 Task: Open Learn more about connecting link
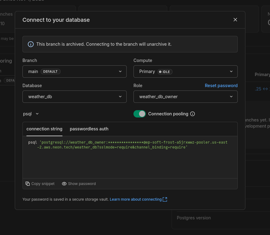point(136,199)
